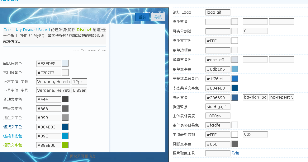Open the 页头背景 color swatch
Screen dimensions: 308x162
[235, 21]
